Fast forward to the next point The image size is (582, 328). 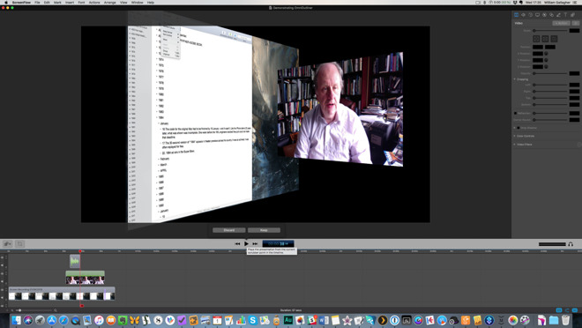click(x=255, y=243)
